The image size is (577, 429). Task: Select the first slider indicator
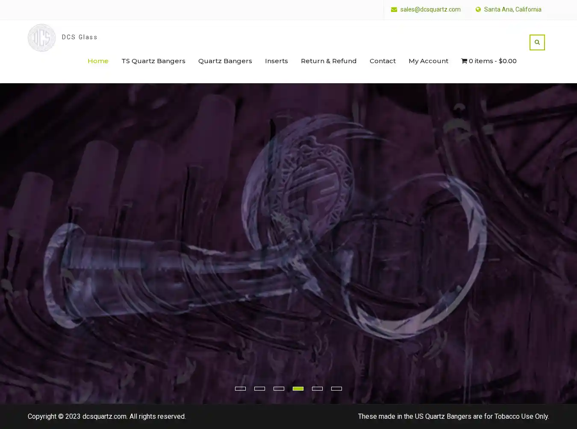tap(240, 388)
